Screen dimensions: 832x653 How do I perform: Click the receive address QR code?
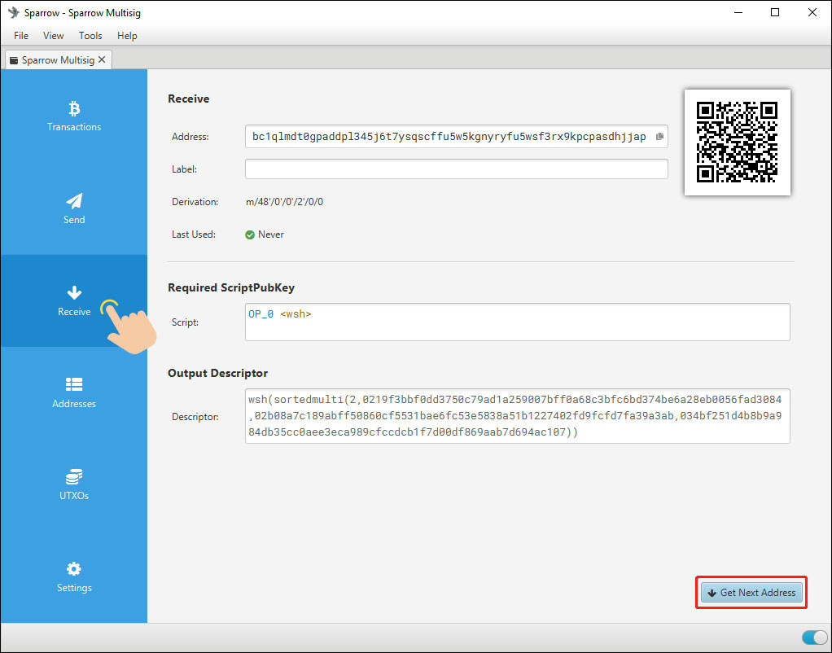tap(738, 142)
